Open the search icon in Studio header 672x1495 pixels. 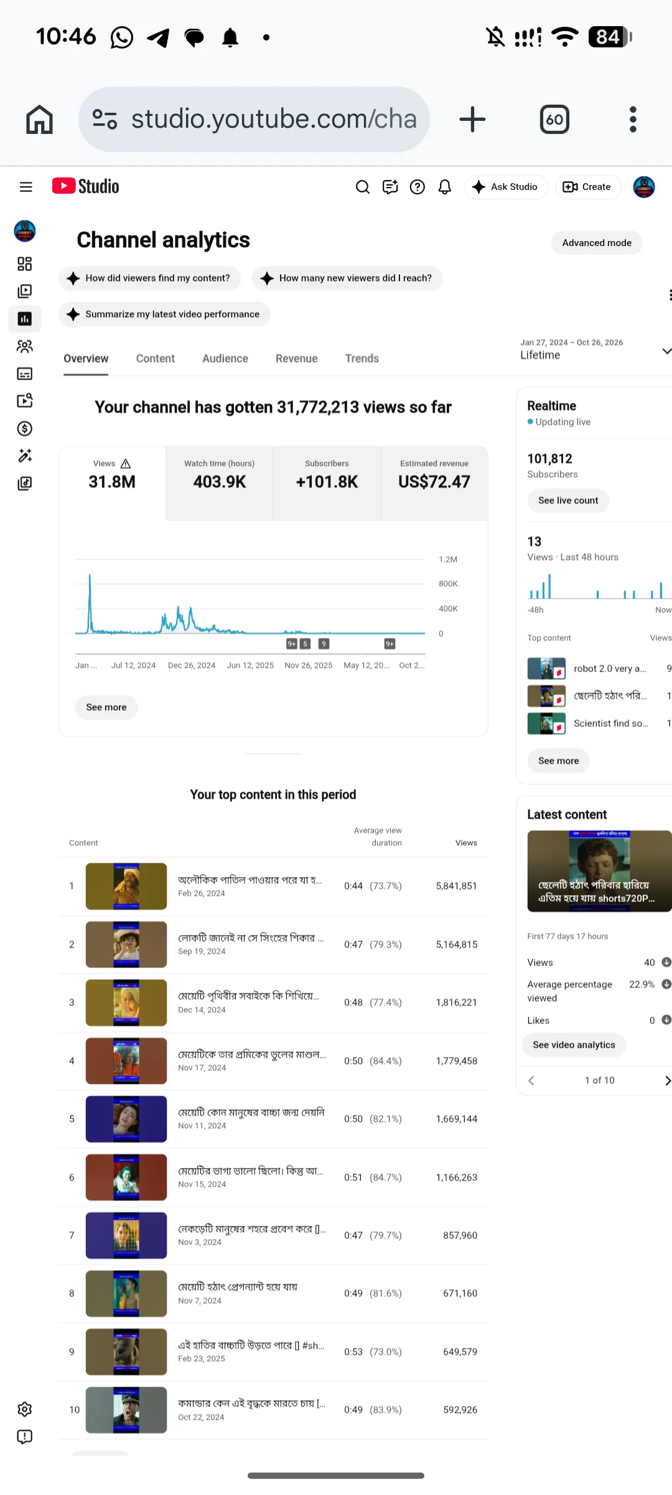tap(363, 187)
